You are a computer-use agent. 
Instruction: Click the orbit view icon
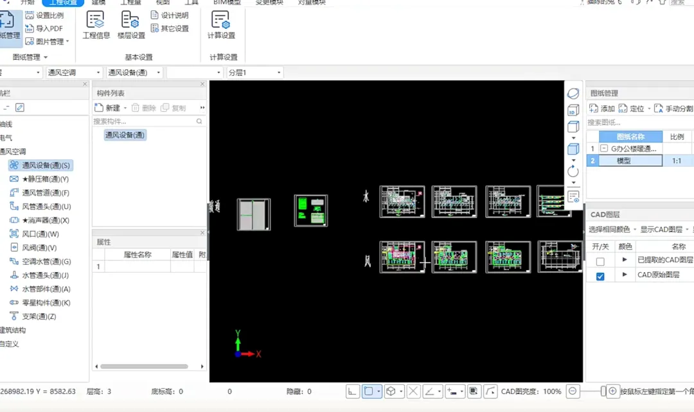[573, 93]
